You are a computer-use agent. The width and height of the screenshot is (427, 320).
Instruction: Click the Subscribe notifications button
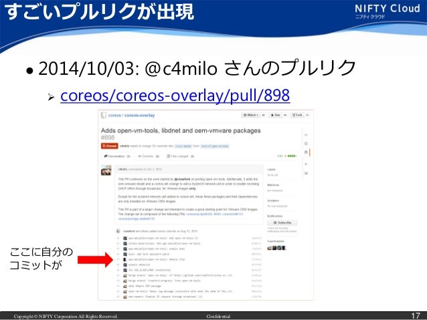coord(282,222)
